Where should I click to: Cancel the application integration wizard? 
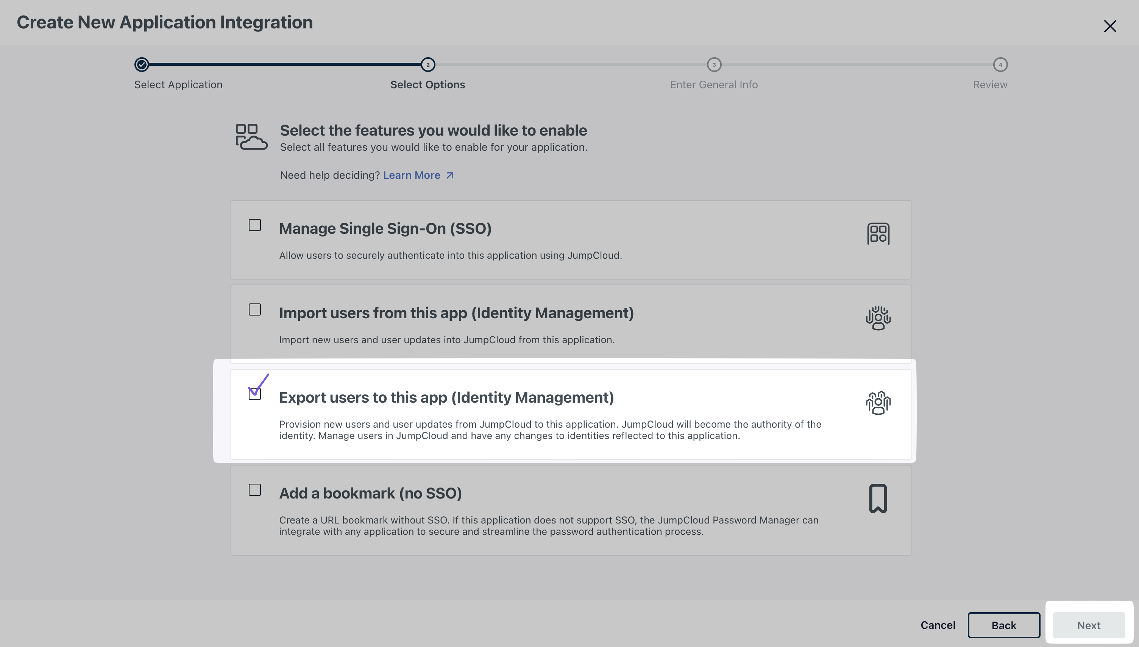click(x=938, y=625)
